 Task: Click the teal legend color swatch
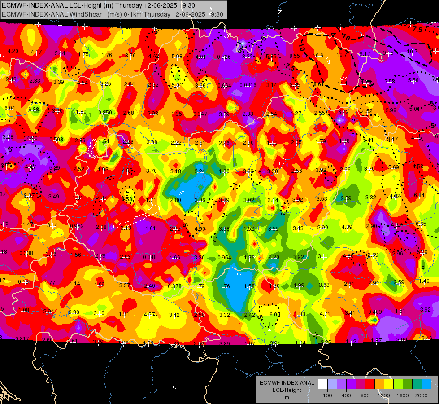(x=417, y=384)
